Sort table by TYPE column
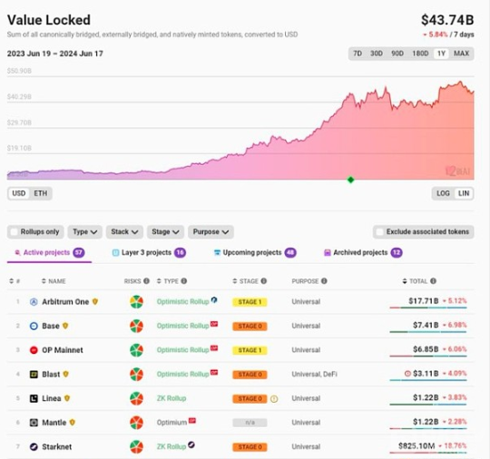This screenshot has width=490, height=459. tap(168, 281)
